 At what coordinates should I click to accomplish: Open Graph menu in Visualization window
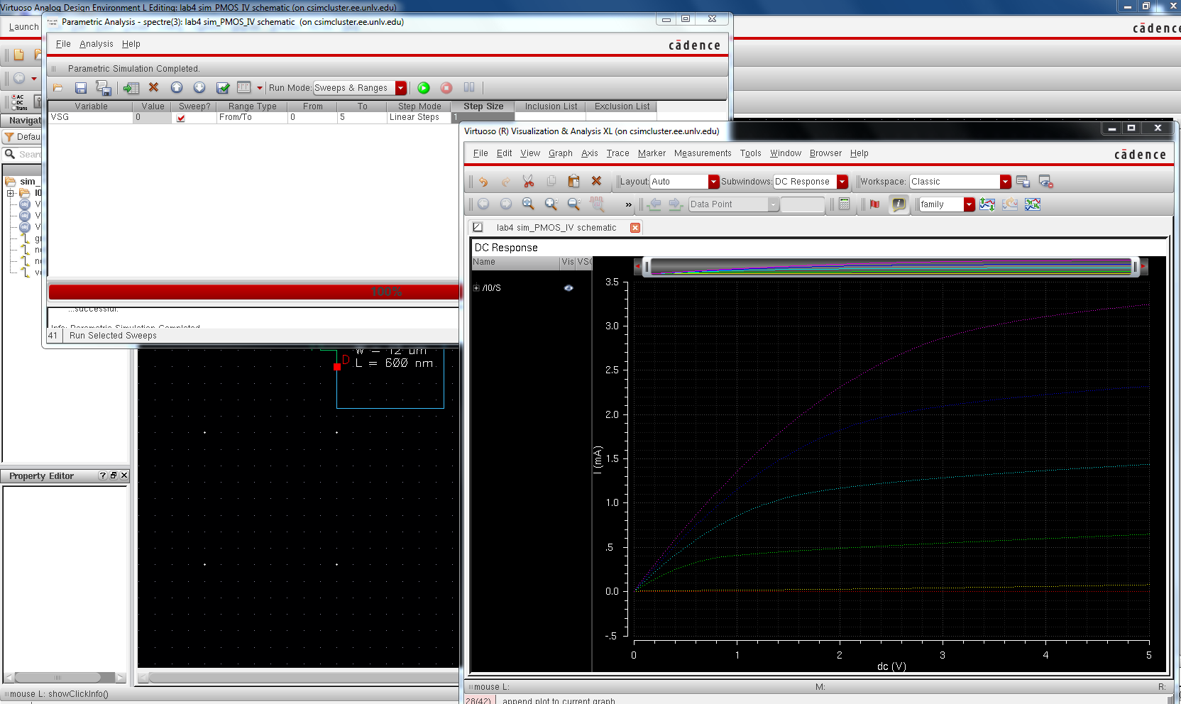click(x=561, y=153)
